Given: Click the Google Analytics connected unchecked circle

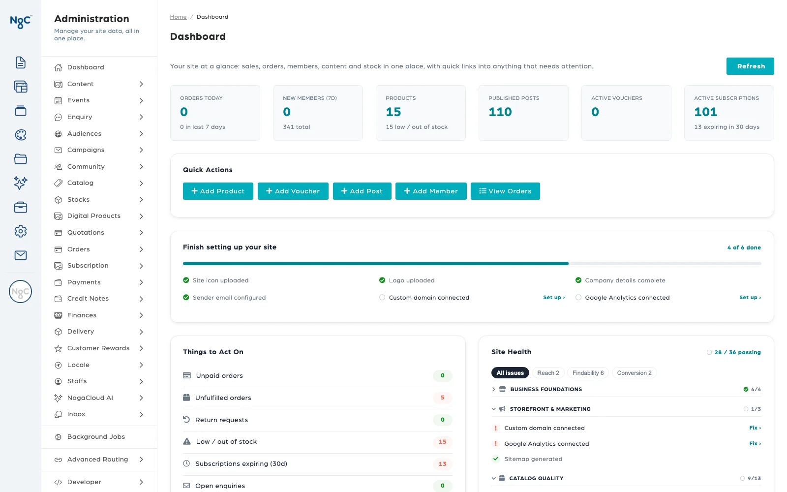Looking at the screenshot, I should click(578, 298).
